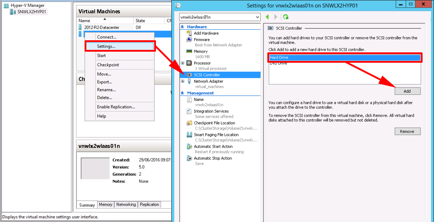Click the SCSI Controller icon in tree
This screenshot has height=222, width=434.
pyautogui.click(x=189, y=75)
